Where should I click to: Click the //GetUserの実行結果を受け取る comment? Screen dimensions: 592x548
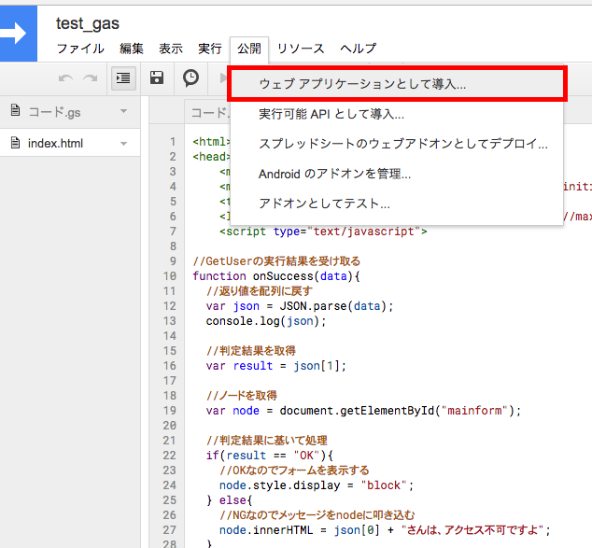(276, 261)
